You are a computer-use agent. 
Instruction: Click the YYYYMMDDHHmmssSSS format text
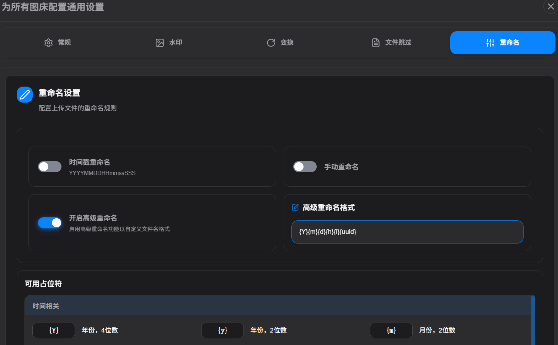tap(102, 173)
